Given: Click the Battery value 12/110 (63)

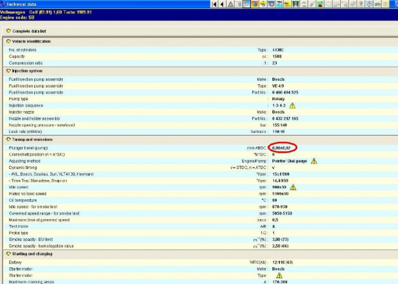Looking at the screenshot, I should pyautogui.click(x=282, y=262).
